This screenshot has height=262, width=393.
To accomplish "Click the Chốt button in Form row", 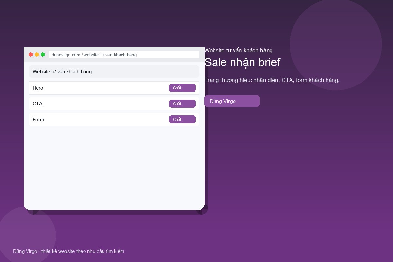I will point(182,120).
